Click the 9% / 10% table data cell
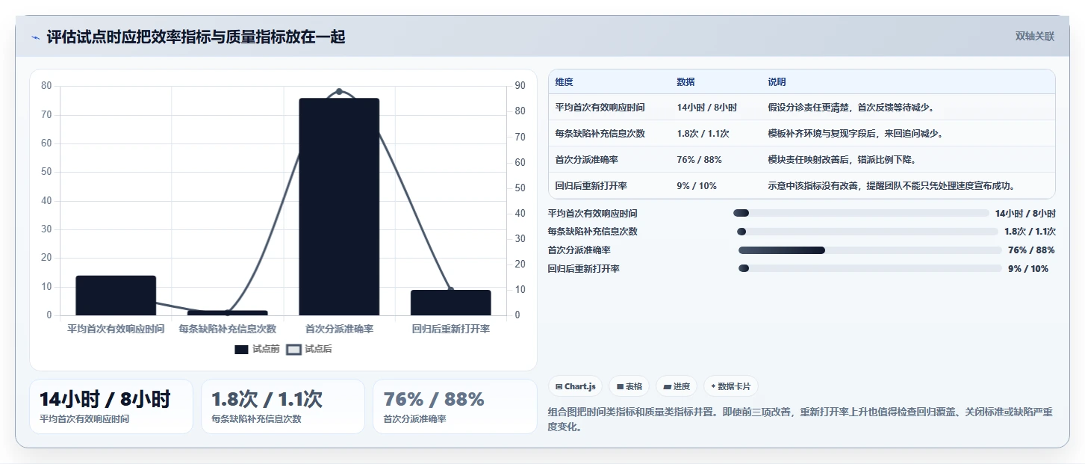 coord(696,186)
